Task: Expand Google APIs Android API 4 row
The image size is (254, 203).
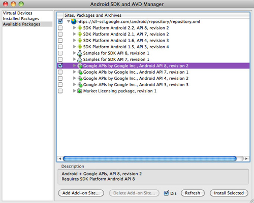Action: click(x=74, y=78)
